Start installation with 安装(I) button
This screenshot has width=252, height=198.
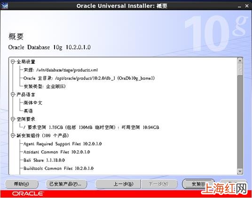coord(198,184)
